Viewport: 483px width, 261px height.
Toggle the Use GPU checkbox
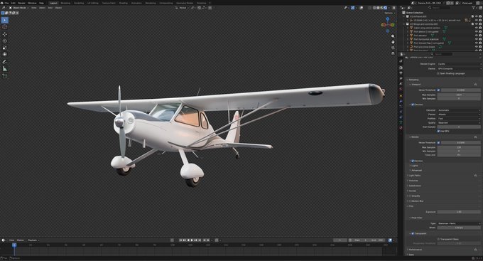point(438,131)
